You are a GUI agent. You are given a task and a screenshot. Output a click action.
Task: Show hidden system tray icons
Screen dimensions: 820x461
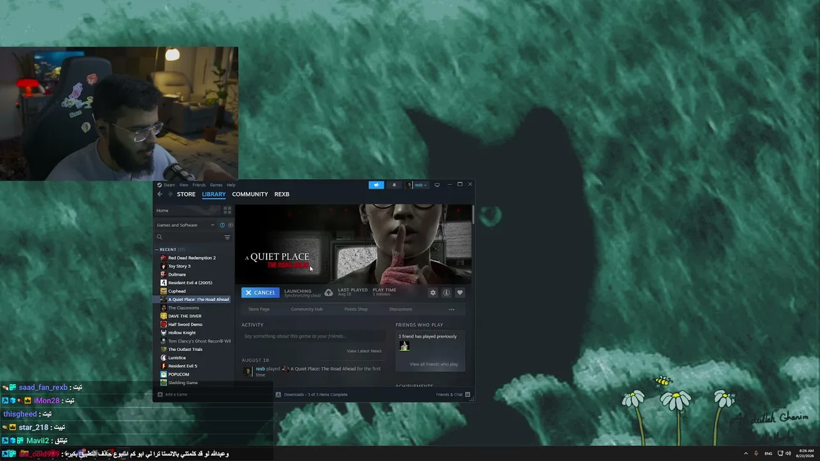tap(746, 453)
